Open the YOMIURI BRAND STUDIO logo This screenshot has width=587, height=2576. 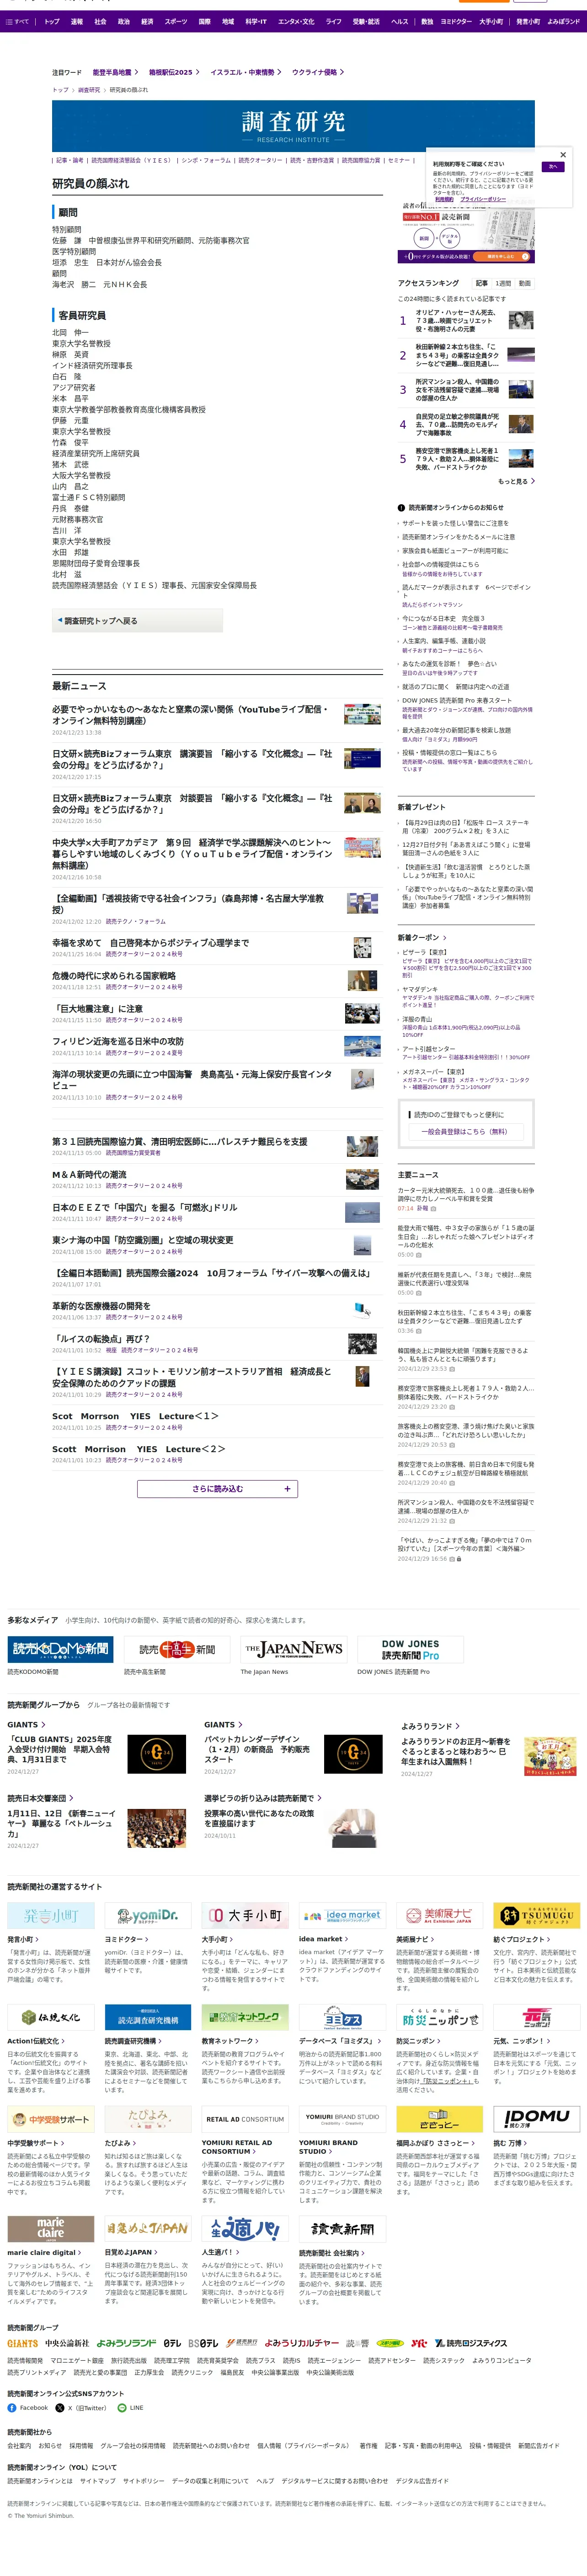(342, 2118)
